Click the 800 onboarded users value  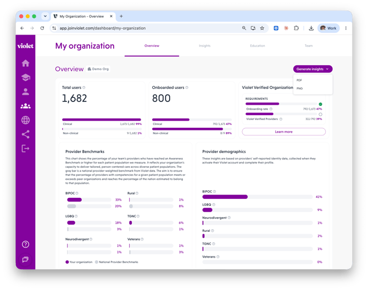point(161,98)
